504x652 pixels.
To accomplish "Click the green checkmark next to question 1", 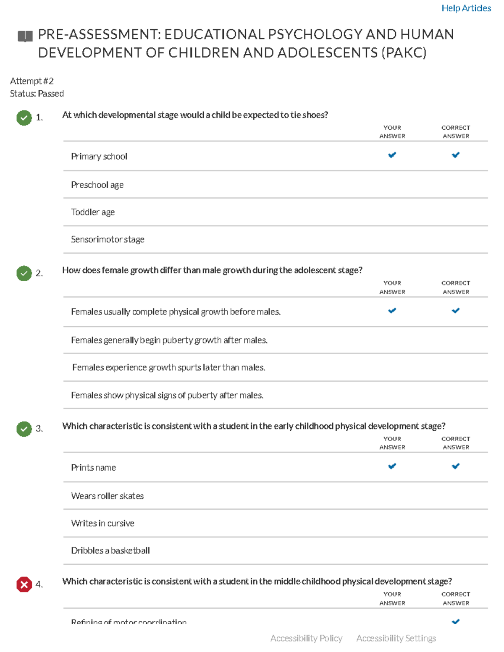I will [24, 118].
